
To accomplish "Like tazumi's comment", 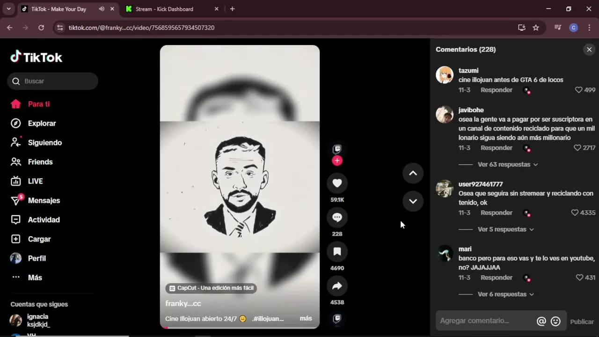I will pyautogui.click(x=578, y=90).
